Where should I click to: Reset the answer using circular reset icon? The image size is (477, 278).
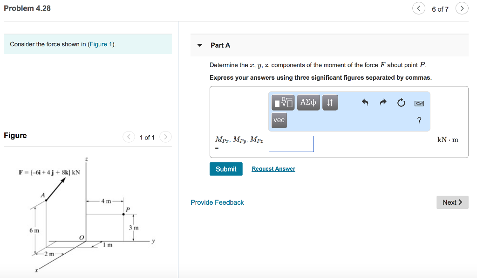tap(401, 103)
